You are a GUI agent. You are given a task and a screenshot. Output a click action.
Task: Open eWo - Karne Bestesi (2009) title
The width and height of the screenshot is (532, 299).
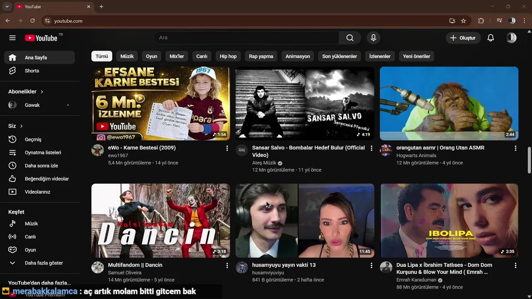click(142, 148)
